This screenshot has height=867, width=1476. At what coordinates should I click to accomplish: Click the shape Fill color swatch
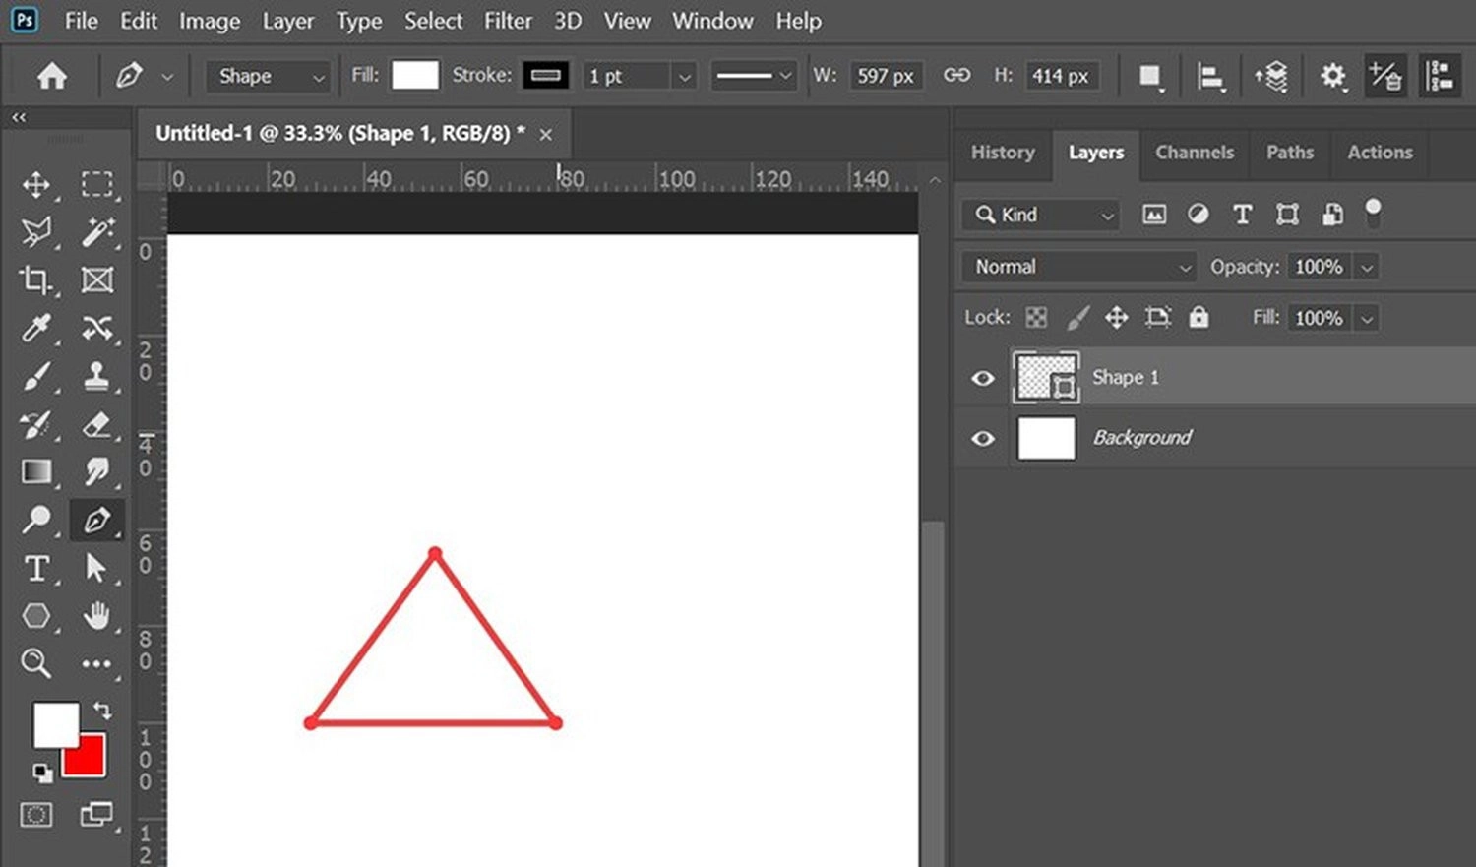click(x=415, y=76)
